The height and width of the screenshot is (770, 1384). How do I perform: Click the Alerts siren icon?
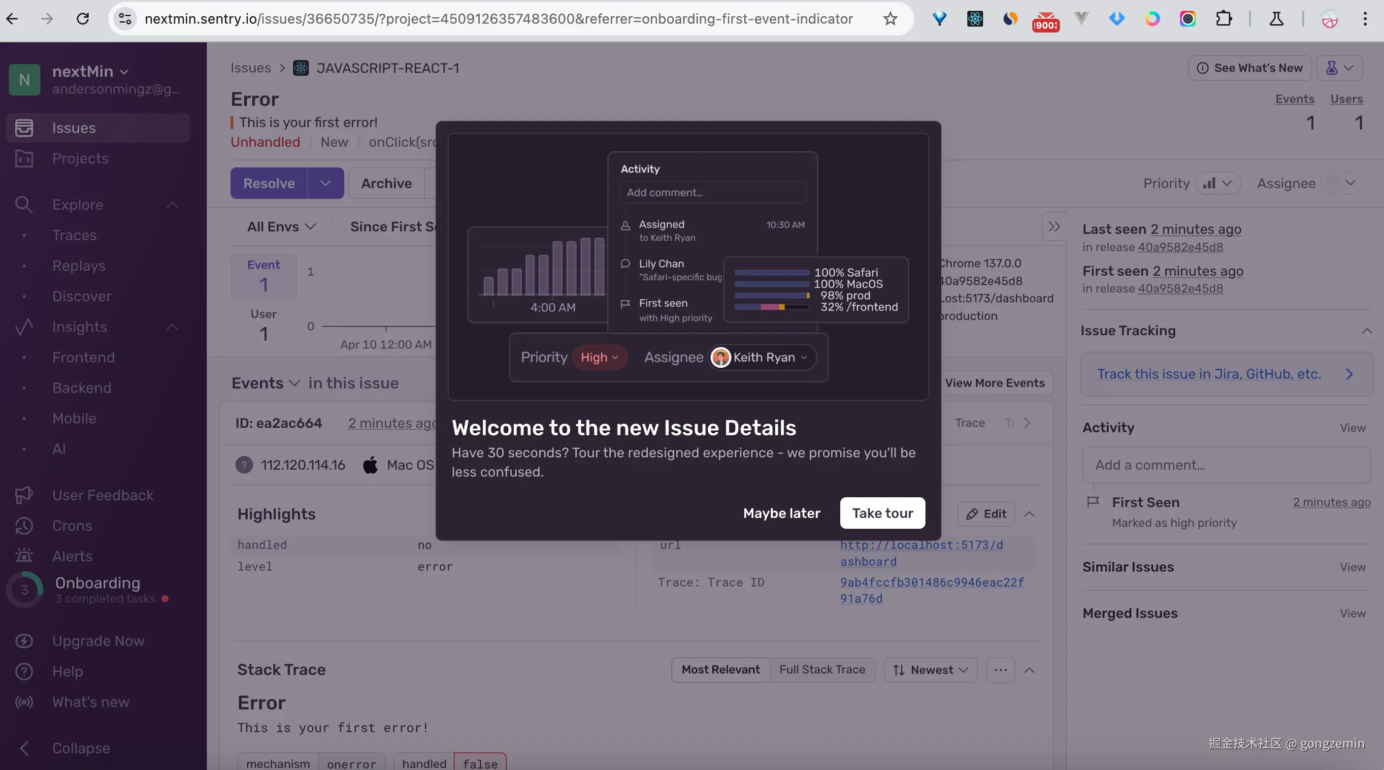click(x=24, y=556)
